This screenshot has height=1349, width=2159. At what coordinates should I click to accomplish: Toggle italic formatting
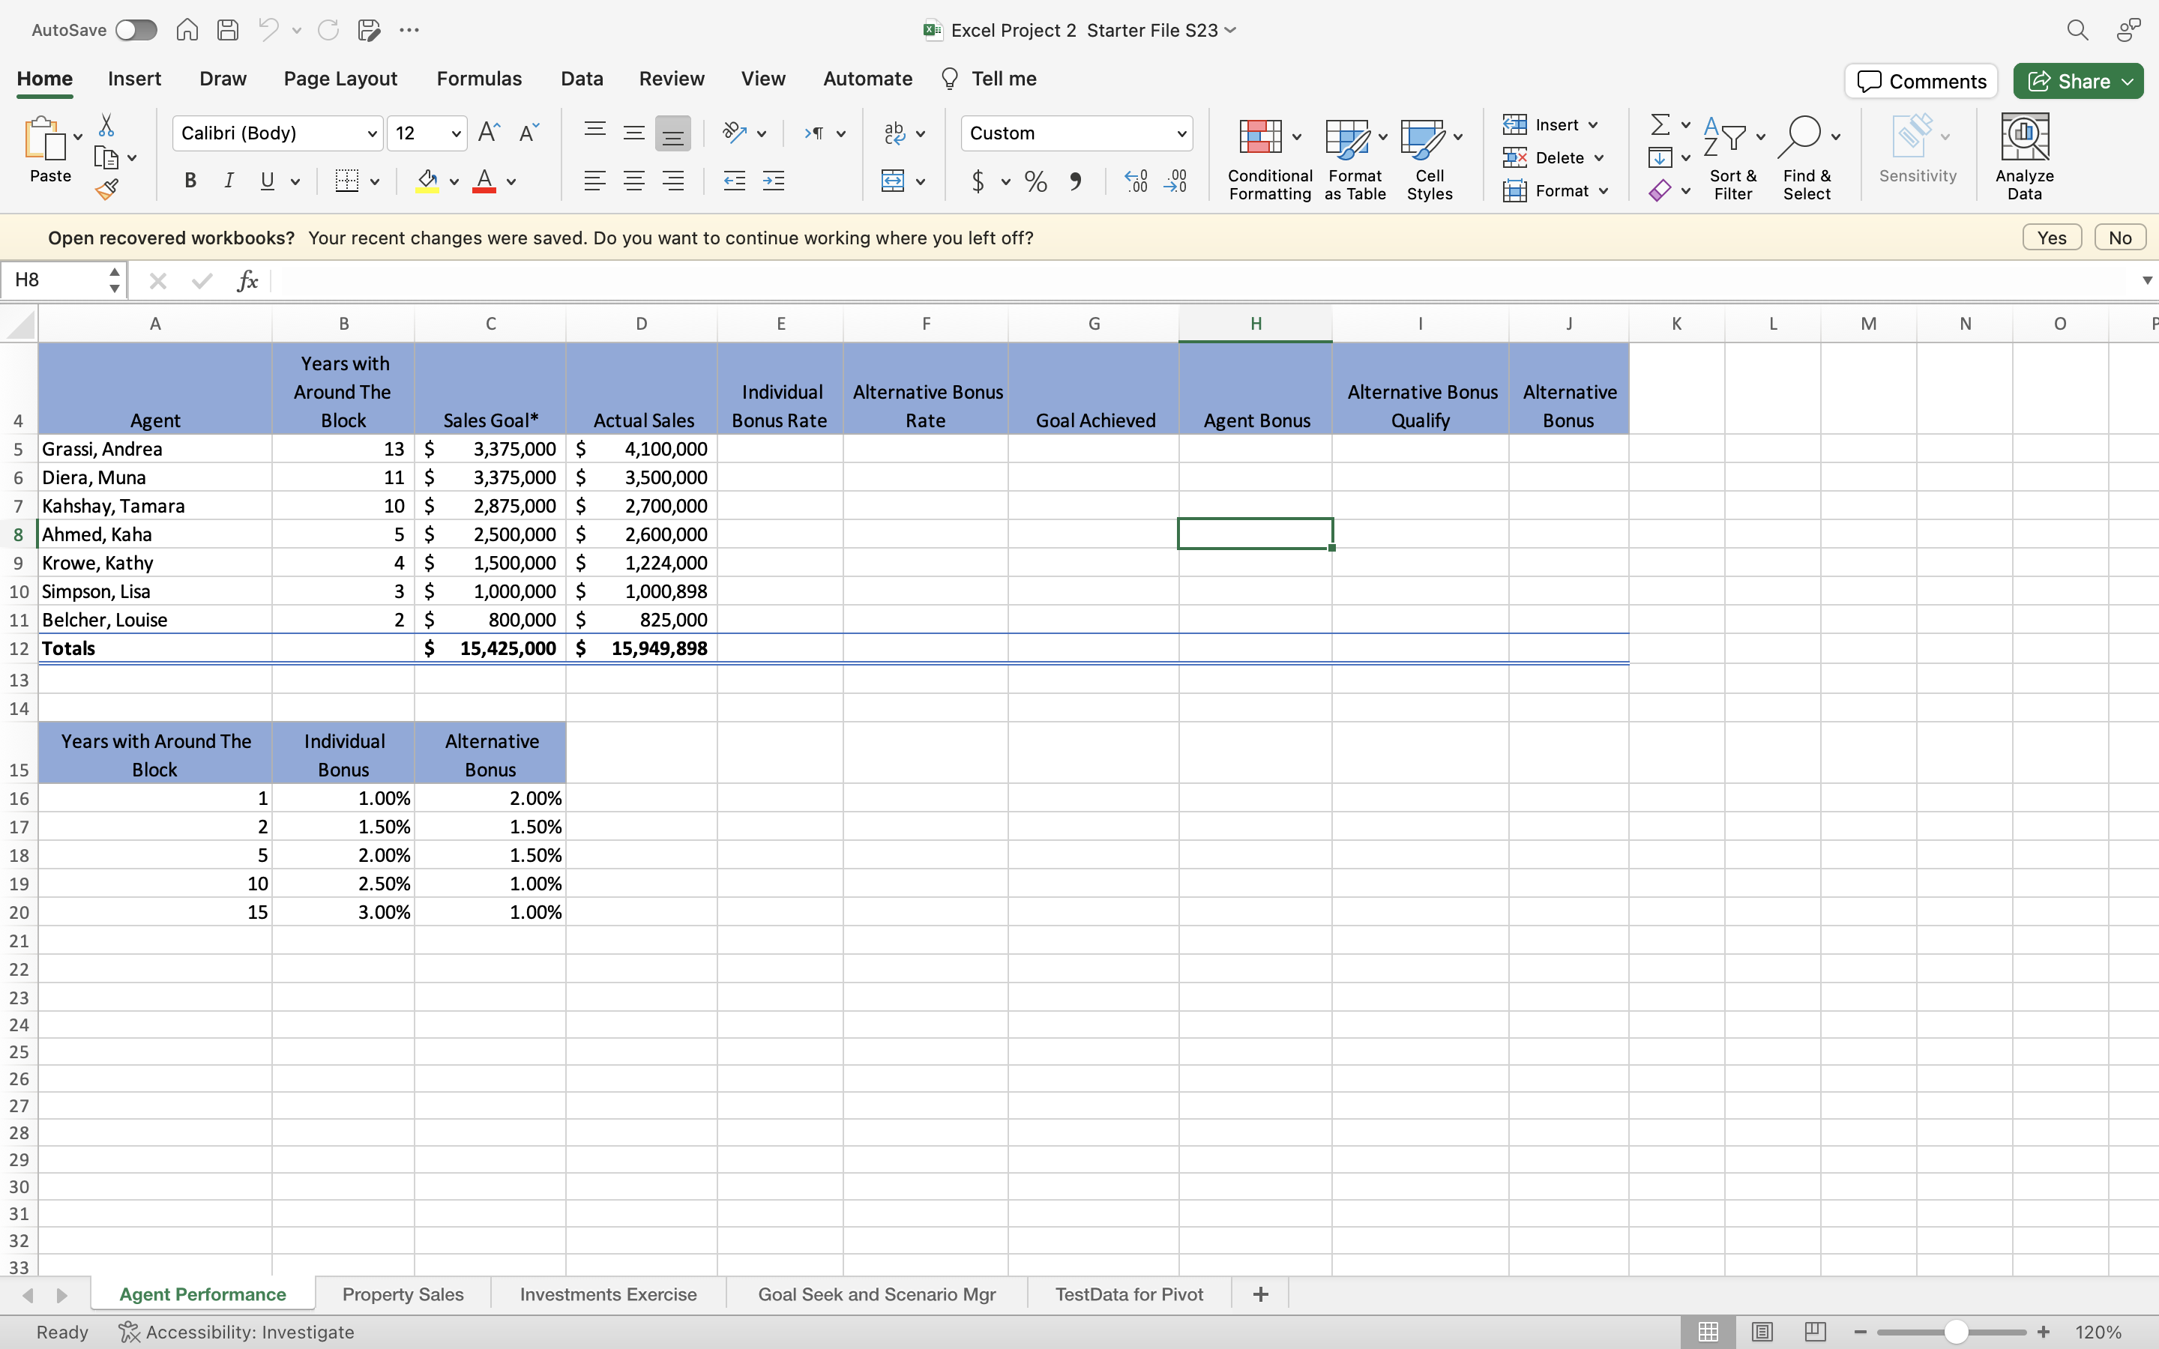click(229, 181)
